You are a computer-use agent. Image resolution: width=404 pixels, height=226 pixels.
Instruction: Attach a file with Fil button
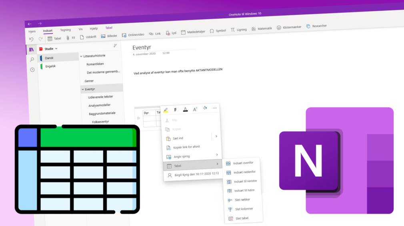tap(70, 38)
